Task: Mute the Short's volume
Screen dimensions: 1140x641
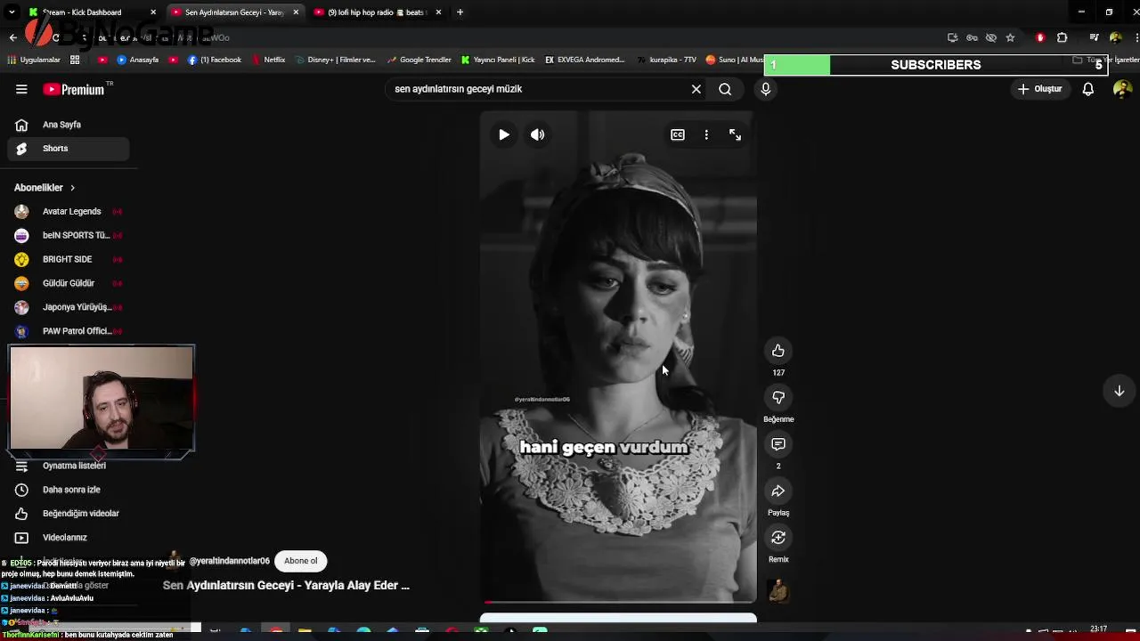Action: [x=537, y=134]
